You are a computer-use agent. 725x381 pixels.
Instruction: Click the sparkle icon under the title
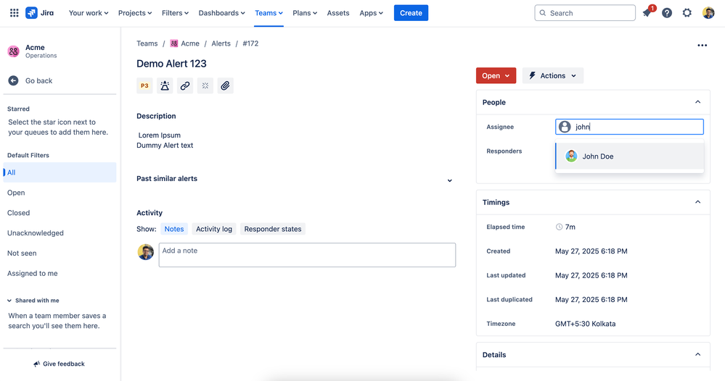pos(205,85)
